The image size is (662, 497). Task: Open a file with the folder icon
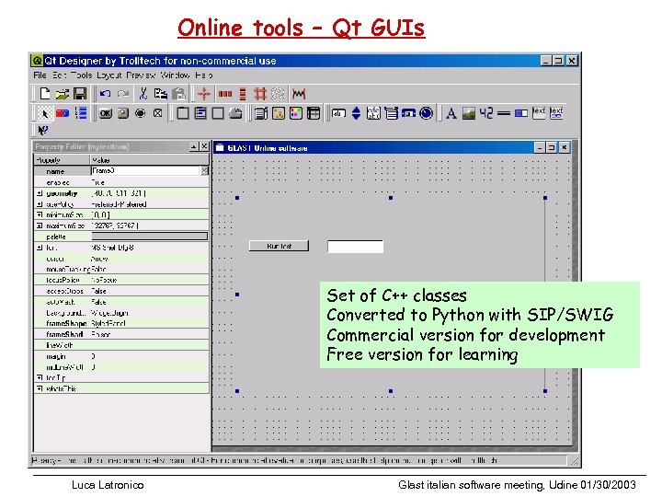point(63,93)
